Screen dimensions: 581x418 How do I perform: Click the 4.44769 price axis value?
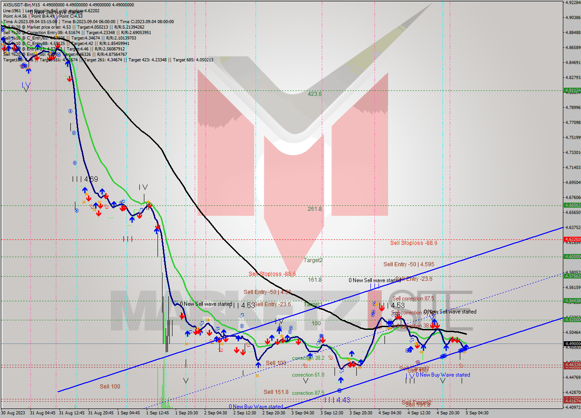(573, 377)
